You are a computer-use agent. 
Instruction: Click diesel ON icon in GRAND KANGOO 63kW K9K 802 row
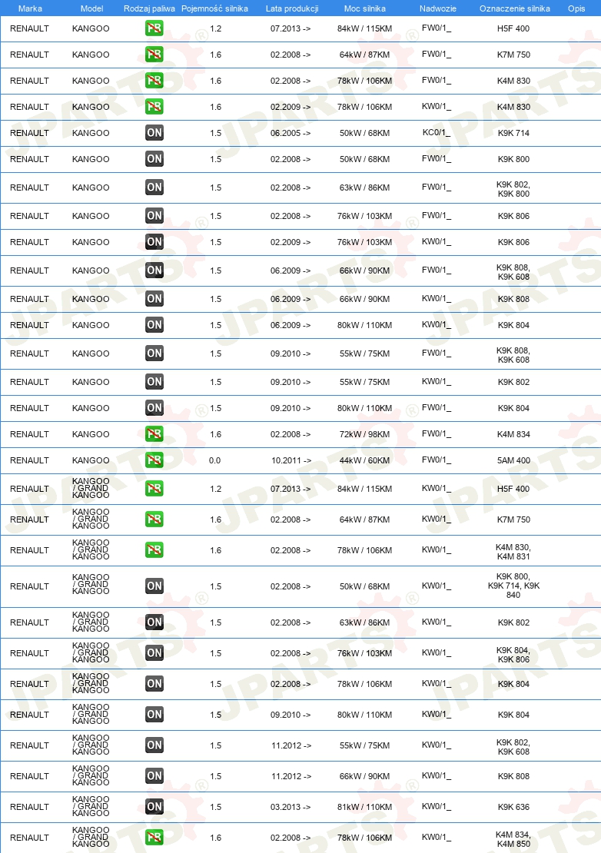point(154,622)
